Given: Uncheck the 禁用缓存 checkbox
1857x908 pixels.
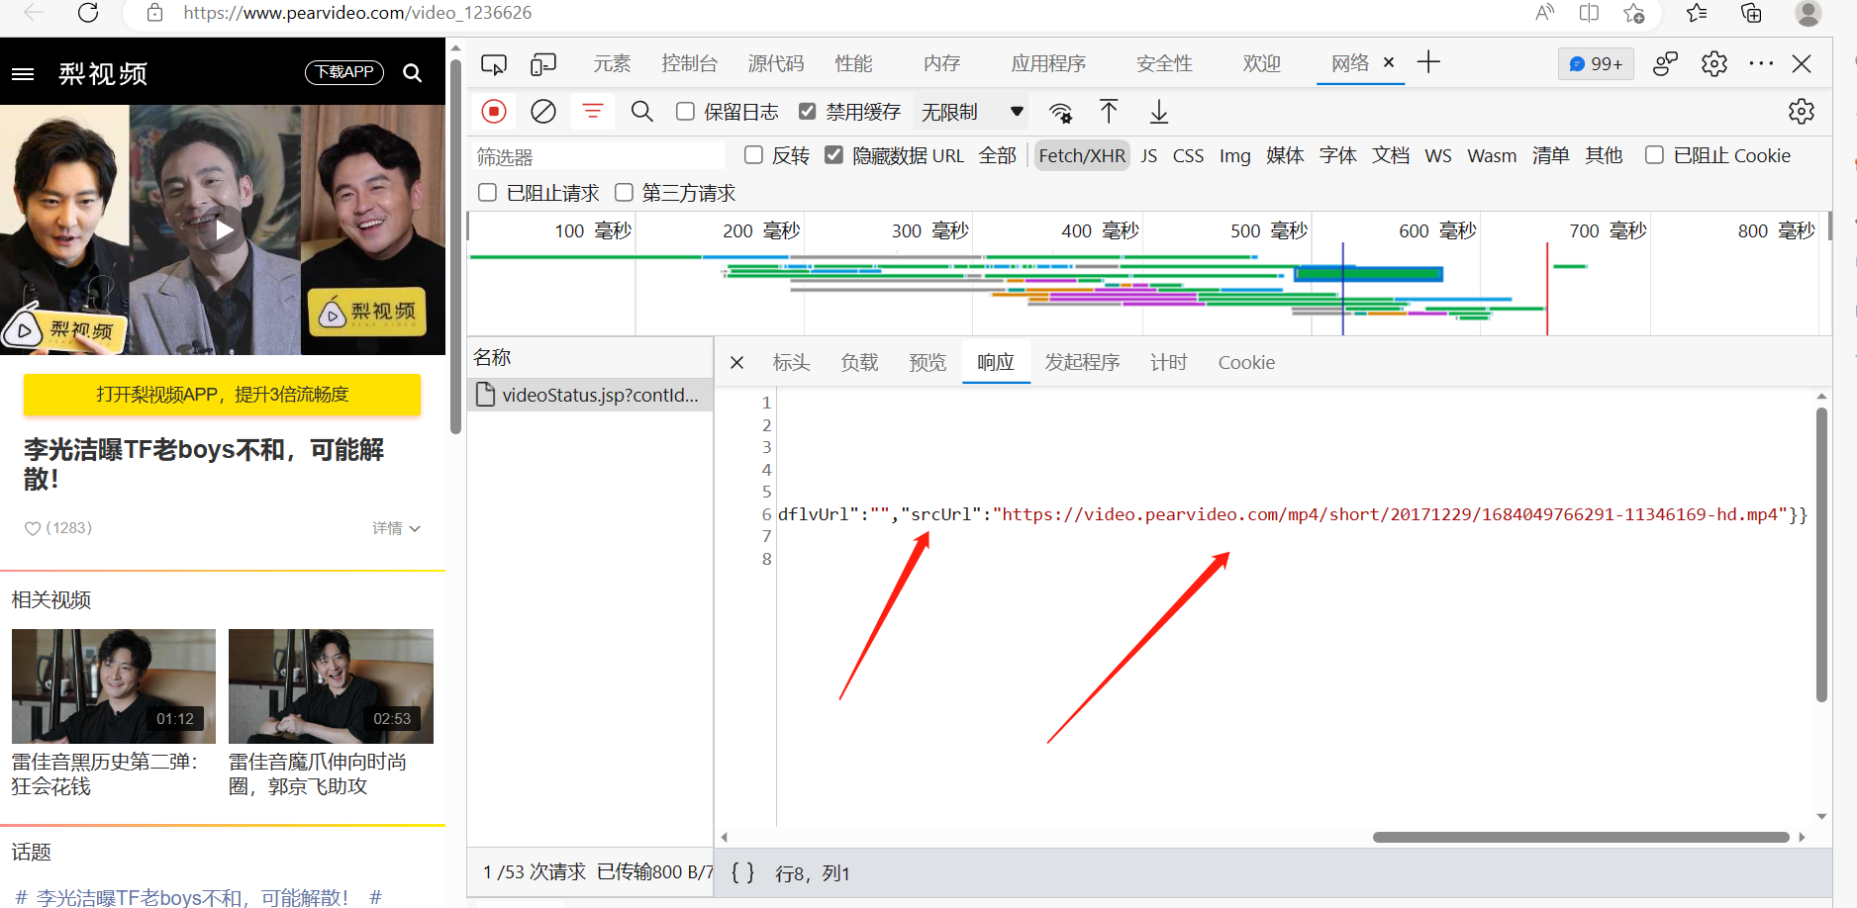Looking at the screenshot, I should pos(808,112).
